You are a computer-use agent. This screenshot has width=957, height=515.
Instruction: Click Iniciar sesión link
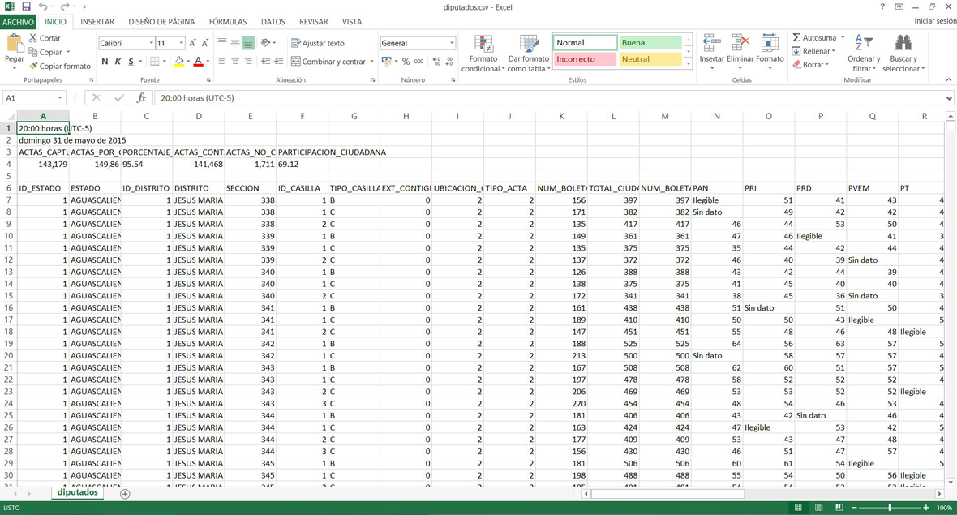pos(934,22)
